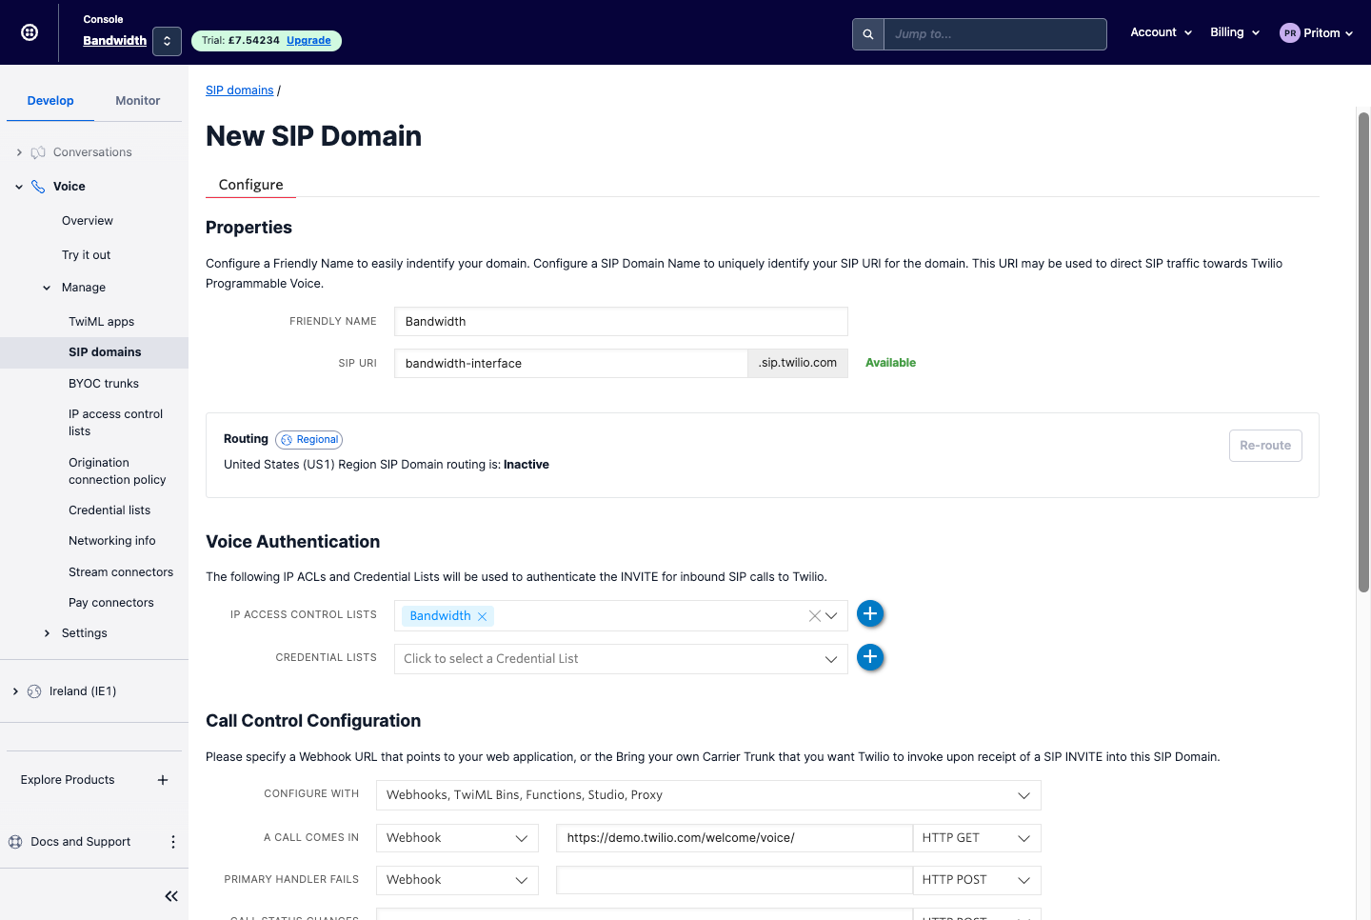Viewport: 1371px width, 920px height.
Task: Click the Re-route button
Action: pos(1265,446)
